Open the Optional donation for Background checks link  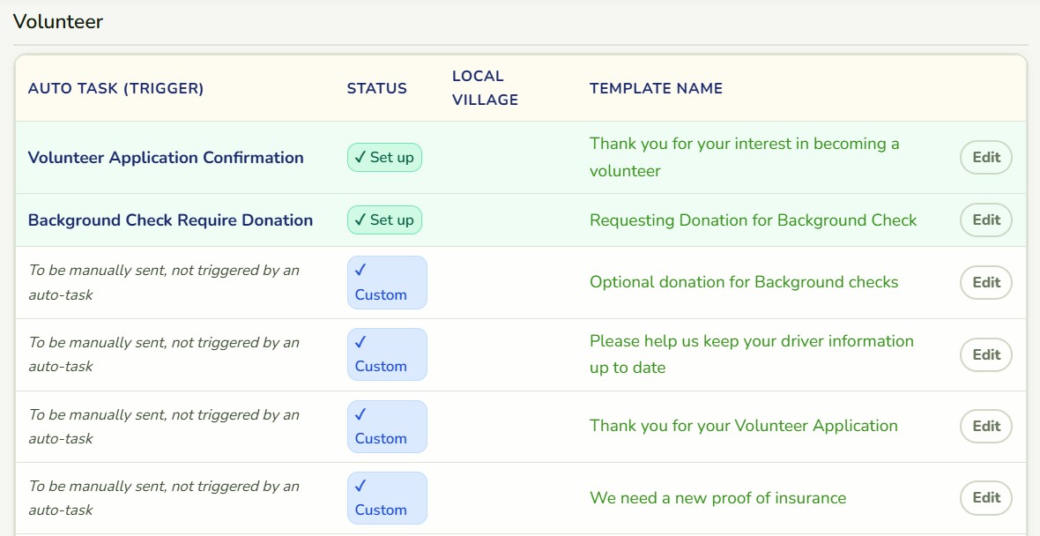tap(744, 282)
